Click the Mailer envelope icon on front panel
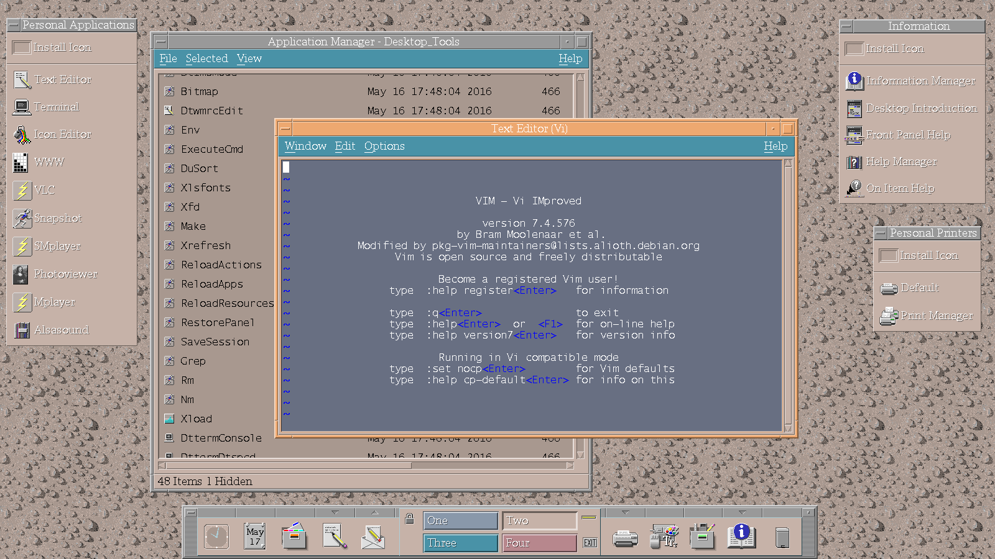Screen dimensions: 995x559 coord(373,537)
